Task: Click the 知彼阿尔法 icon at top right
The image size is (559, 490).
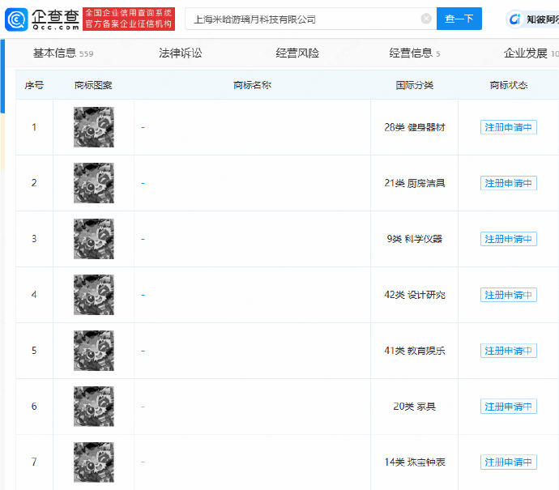Action: [x=514, y=19]
